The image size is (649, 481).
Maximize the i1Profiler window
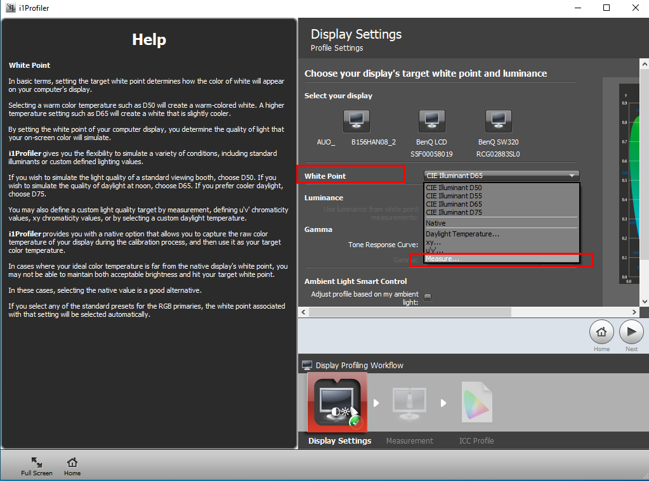[x=606, y=8]
